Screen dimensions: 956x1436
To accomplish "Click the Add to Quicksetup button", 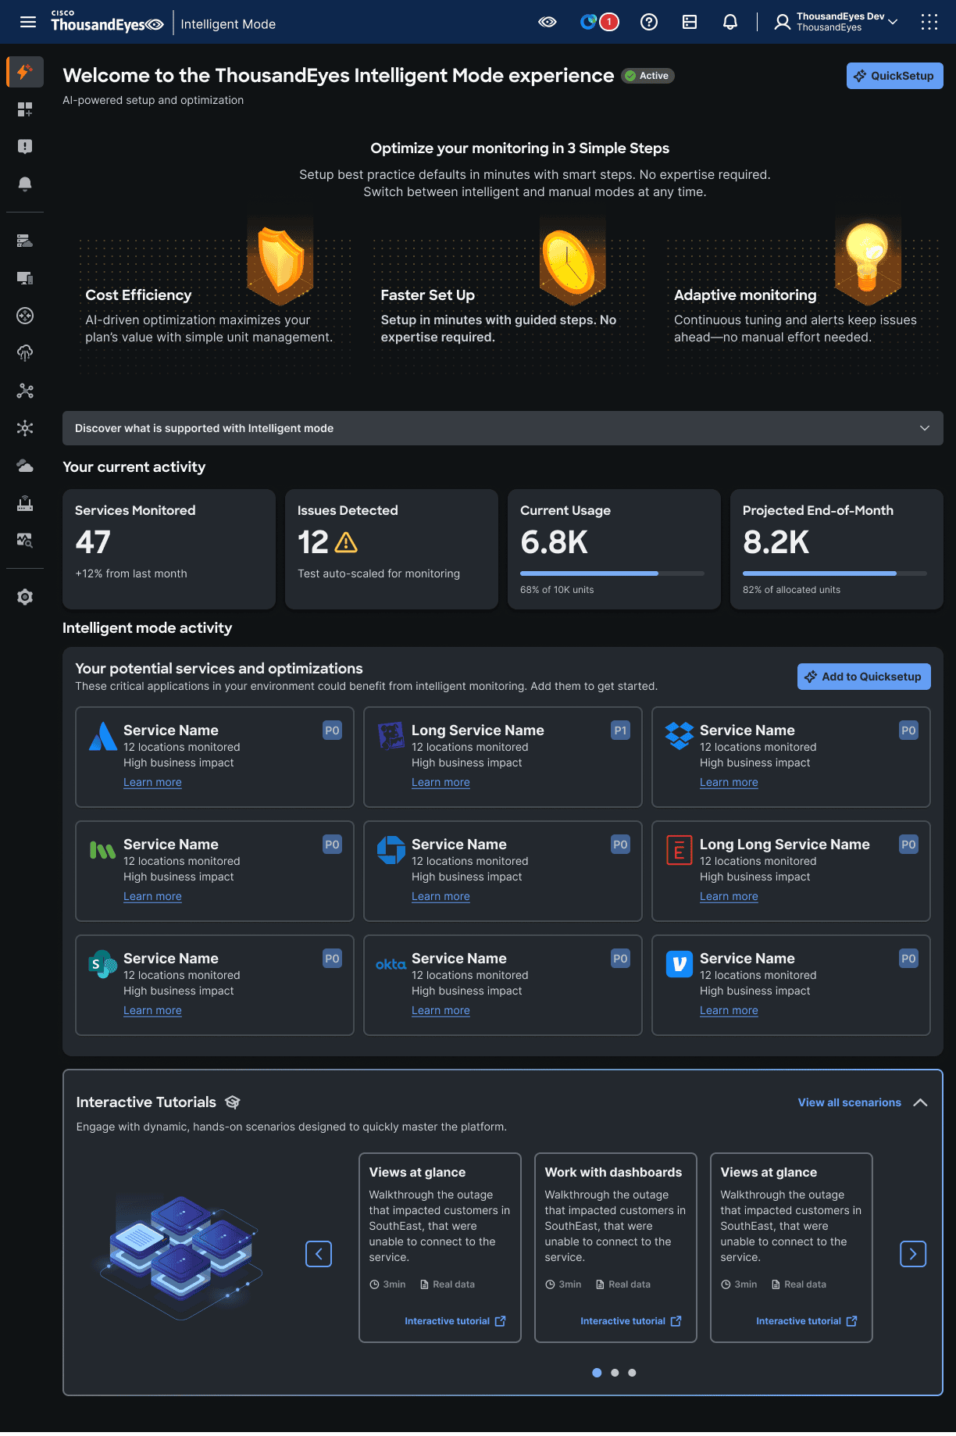I will (x=864, y=677).
